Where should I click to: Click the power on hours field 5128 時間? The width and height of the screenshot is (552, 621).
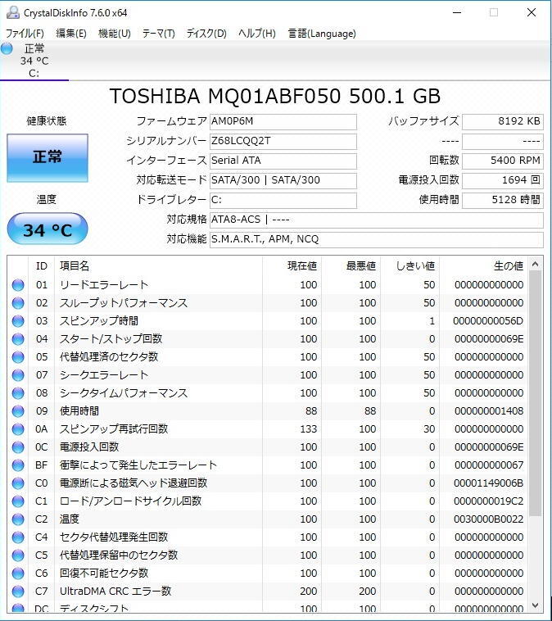click(x=503, y=200)
